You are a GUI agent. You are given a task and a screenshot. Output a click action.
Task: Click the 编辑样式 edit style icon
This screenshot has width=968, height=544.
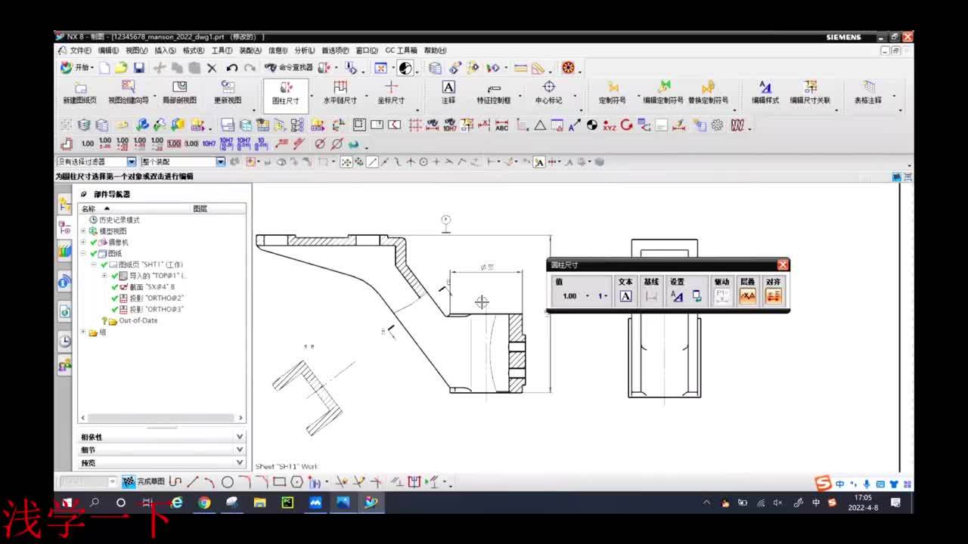click(765, 92)
